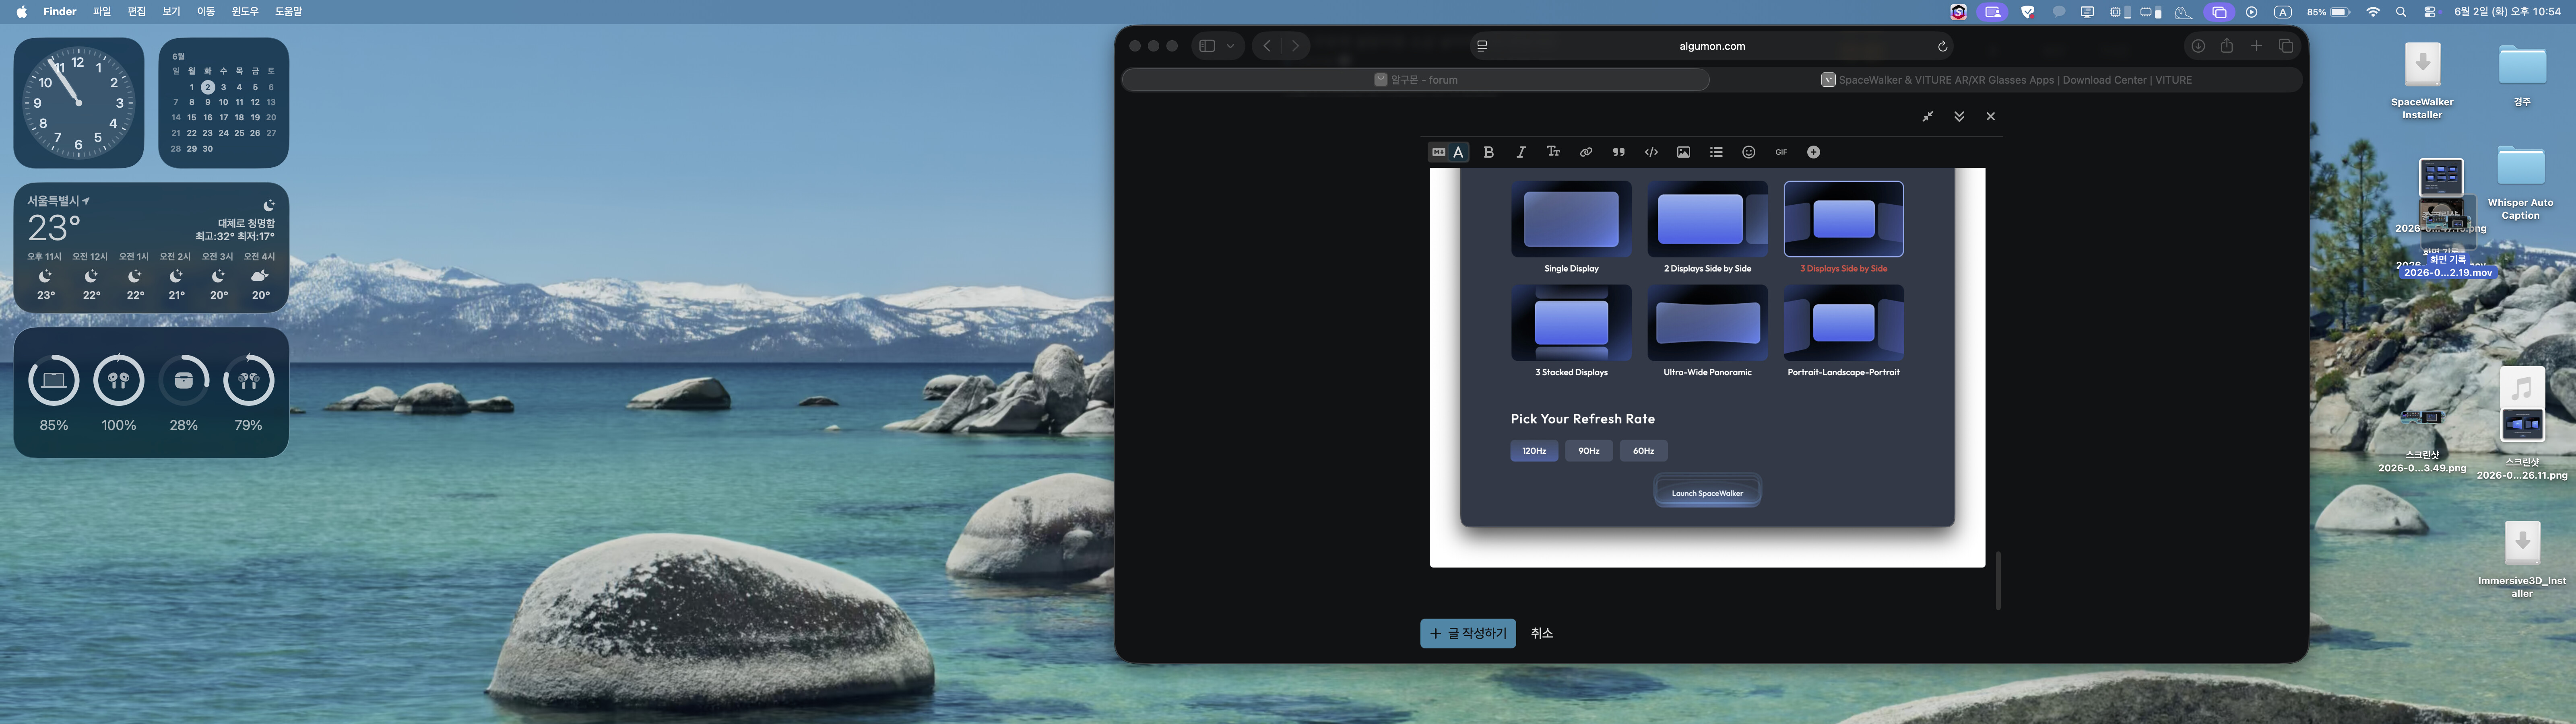This screenshot has height=724, width=2576.
Task: Show Safari downloads
Action: (x=2198, y=46)
